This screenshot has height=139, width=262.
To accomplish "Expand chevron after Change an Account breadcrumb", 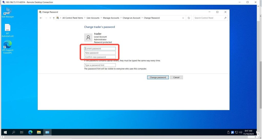I will pyautogui.click(x=142, y=18).
